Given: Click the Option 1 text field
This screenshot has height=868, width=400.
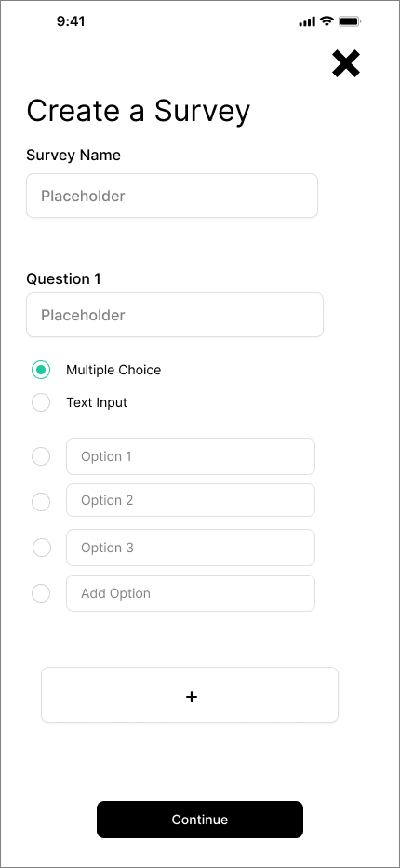Looking at the screenshot, I should [191, 456].
